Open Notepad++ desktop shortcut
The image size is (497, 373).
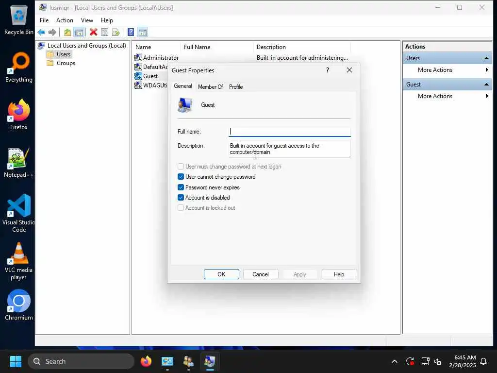point(19,162)
